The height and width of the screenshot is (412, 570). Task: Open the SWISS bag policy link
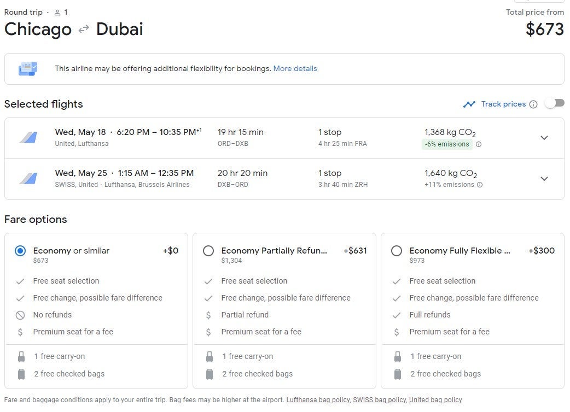pyautogui.click(x=379, y=400)
